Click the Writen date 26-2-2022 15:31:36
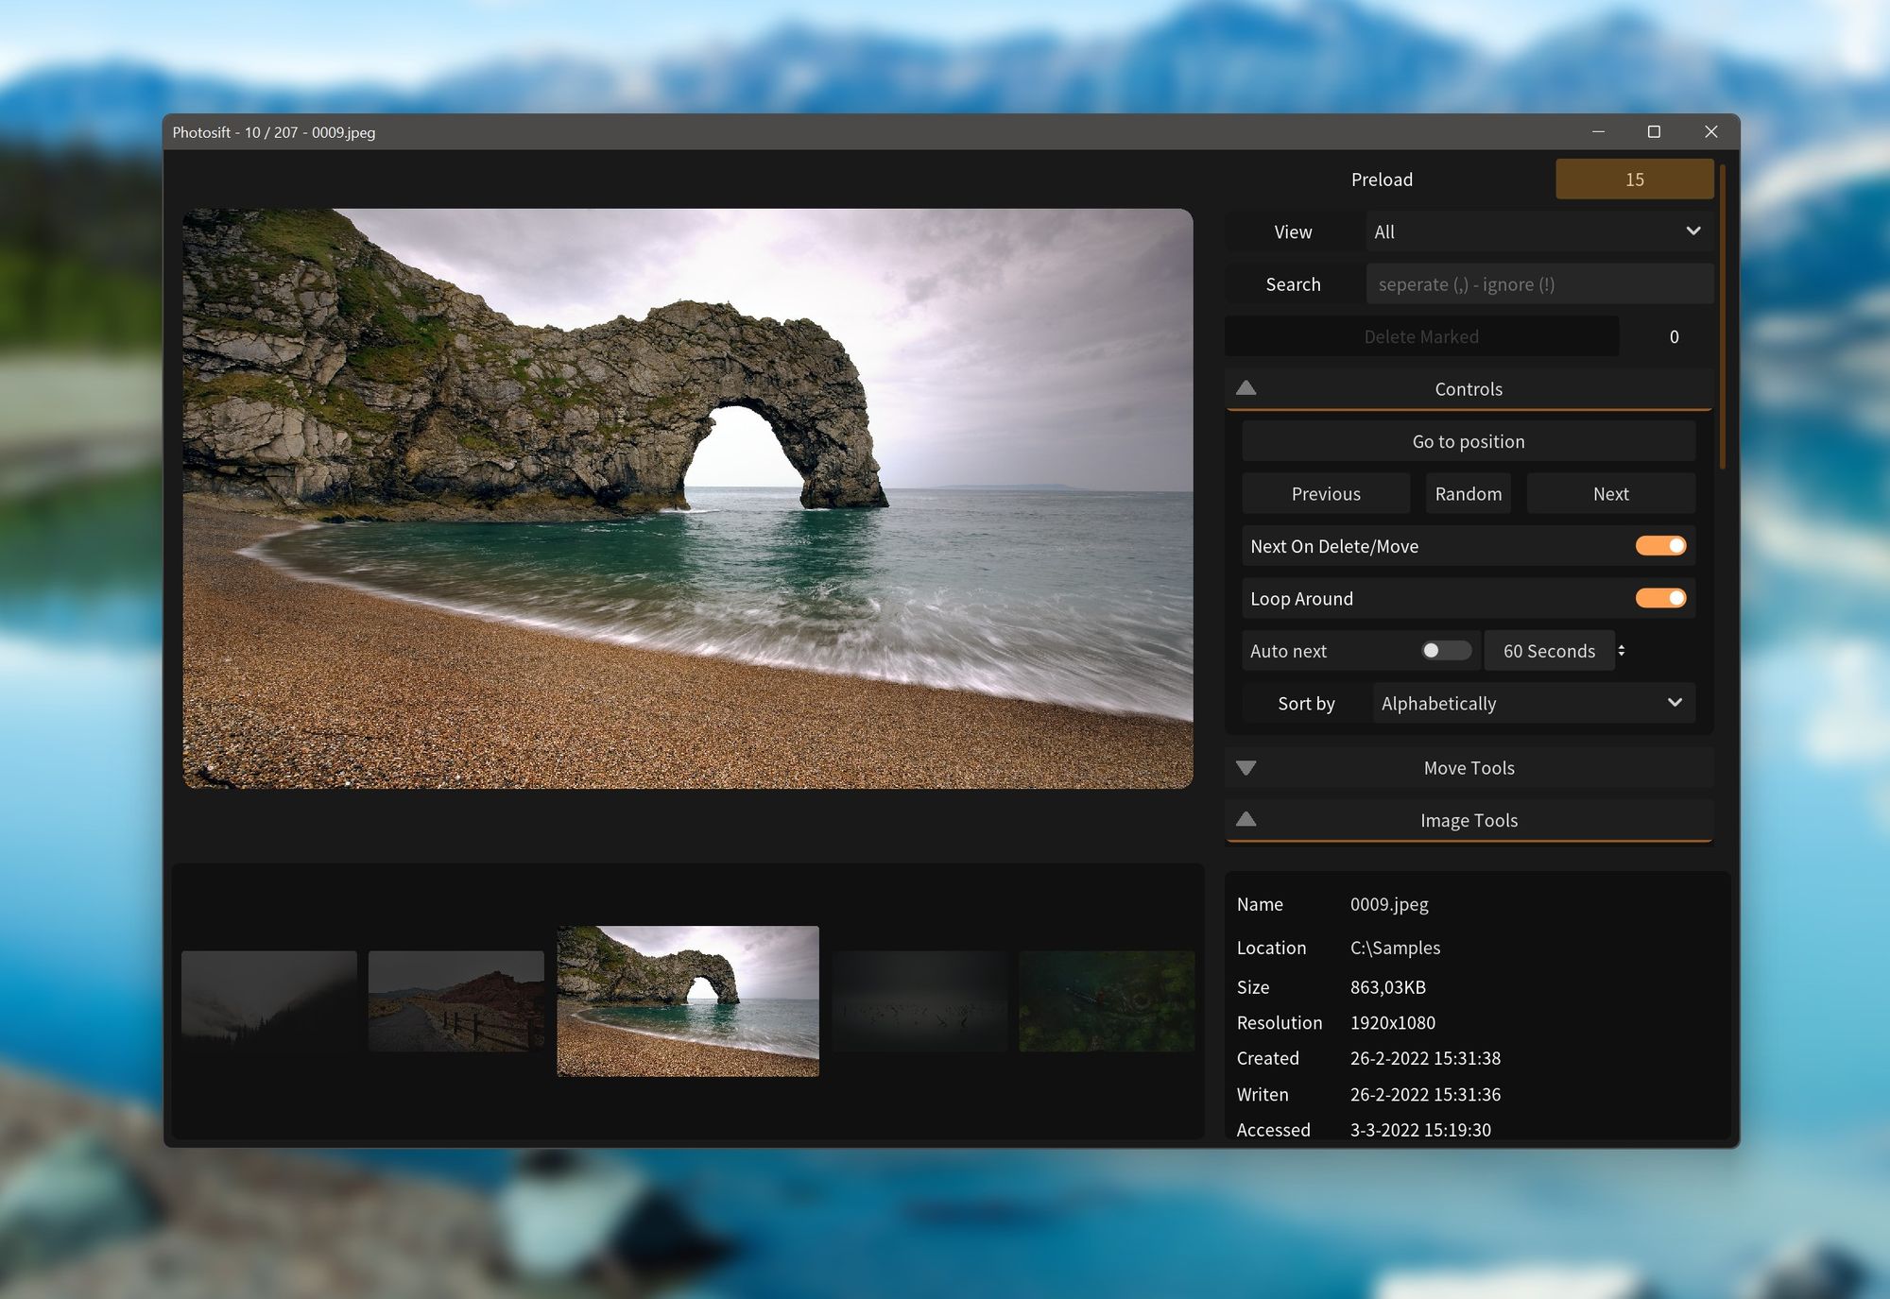Screen dimensions: 1890x1299 (x=1425, y=1094)
